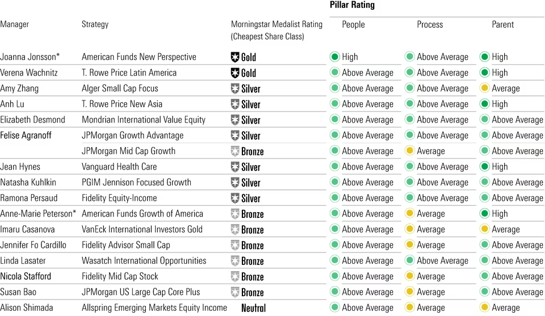Click the yellow Process dot for Fidelity Mid Cap Stock
Image resolution: width=545 pixels, height=316 pixels.
409,276
